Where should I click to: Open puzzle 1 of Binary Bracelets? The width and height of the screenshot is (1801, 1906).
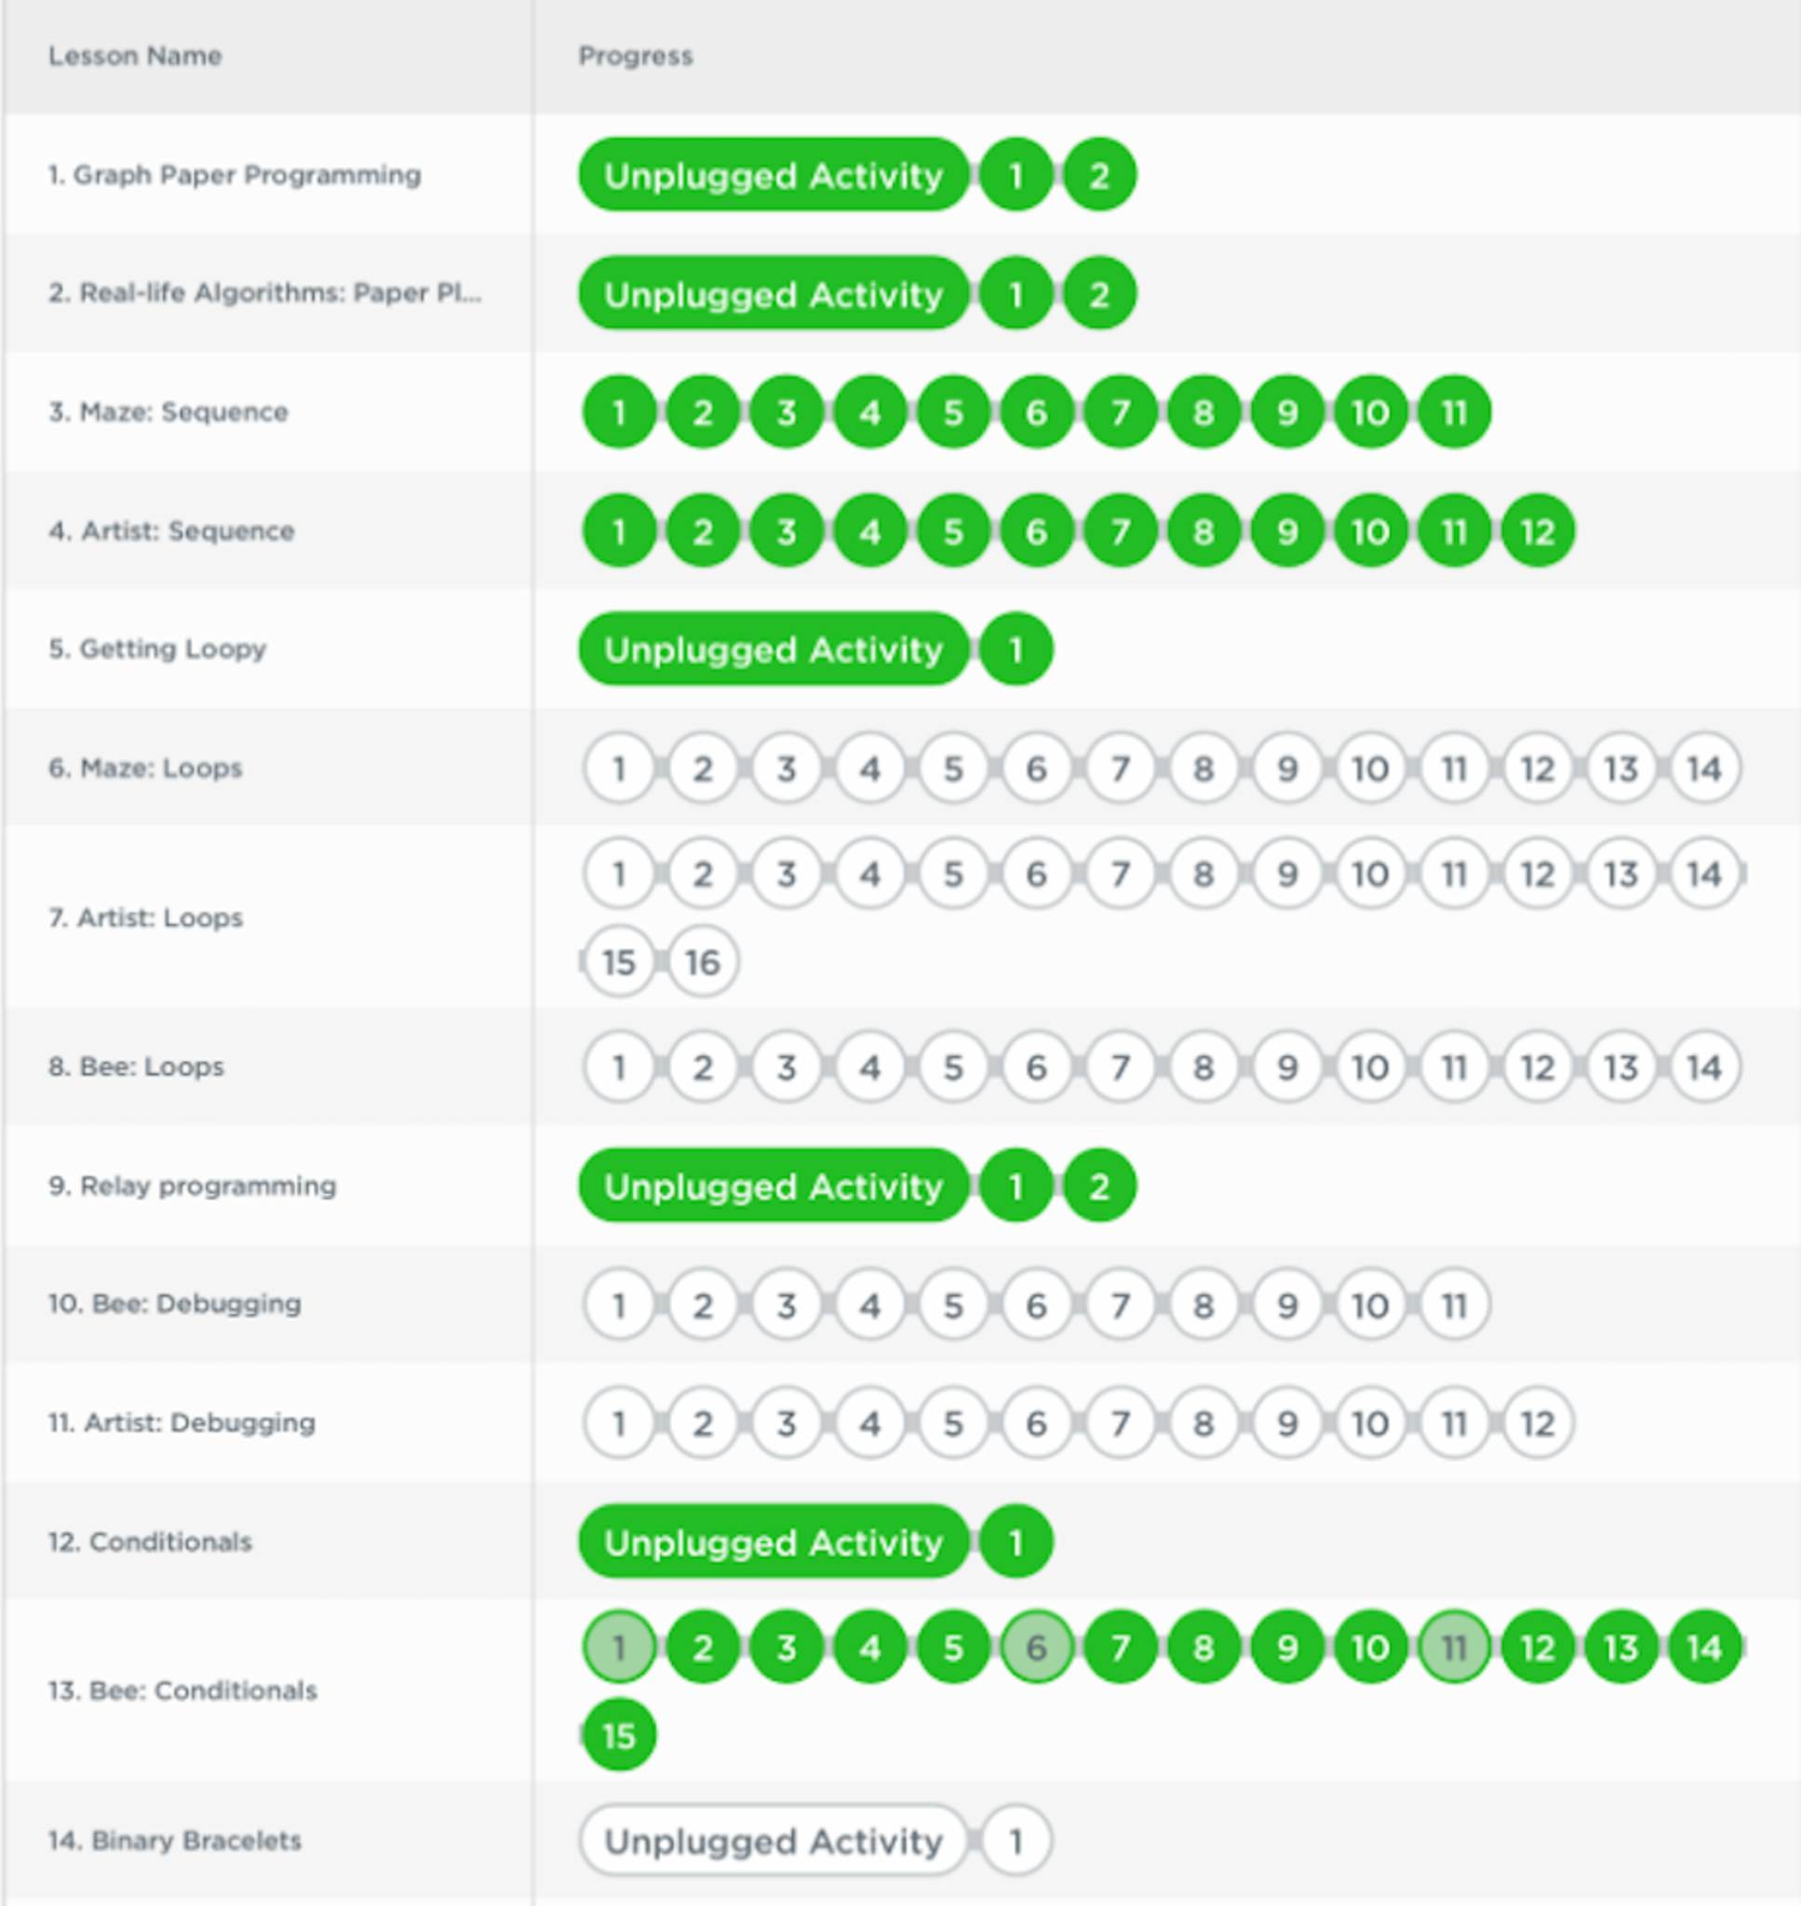(1015, 1841)
